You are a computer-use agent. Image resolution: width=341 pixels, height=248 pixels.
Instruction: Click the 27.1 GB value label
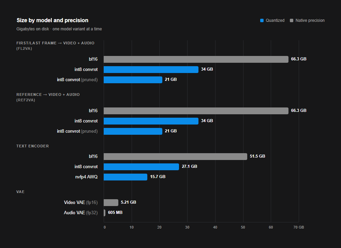coord(189,166)
